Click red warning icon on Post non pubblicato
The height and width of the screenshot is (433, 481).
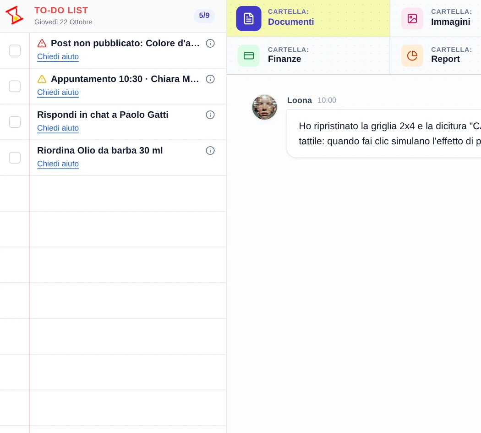42,43
